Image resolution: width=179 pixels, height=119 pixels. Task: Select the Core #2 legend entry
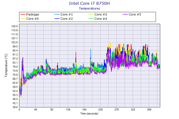click(64, 19)
